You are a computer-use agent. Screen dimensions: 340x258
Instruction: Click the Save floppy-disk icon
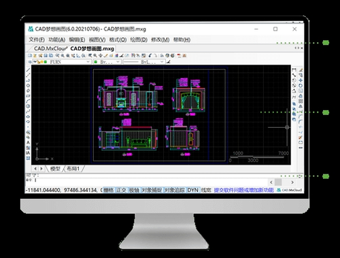(x=46, y=56)
